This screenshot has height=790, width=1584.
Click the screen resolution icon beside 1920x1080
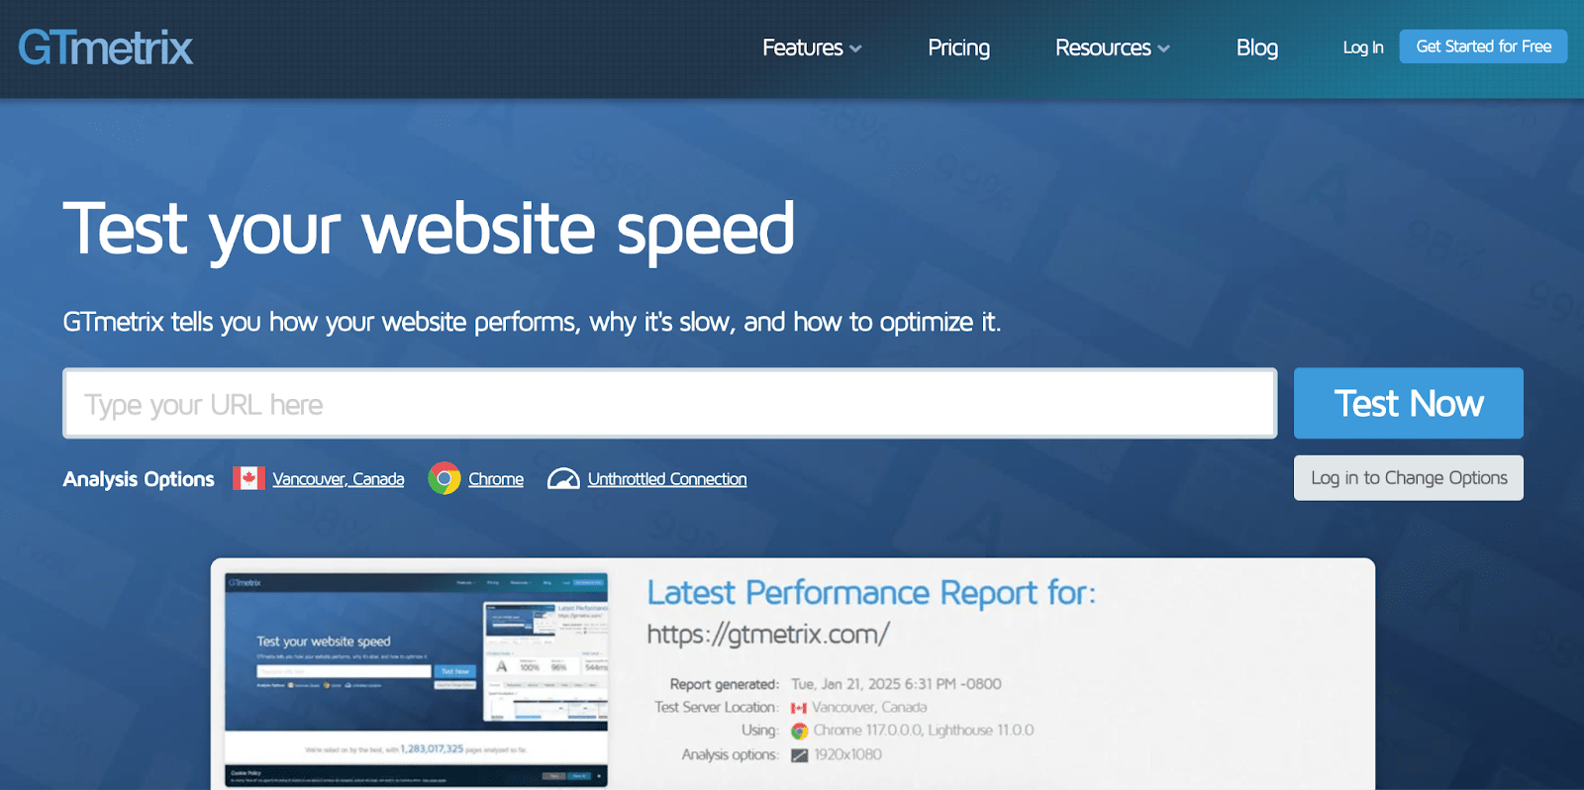coord(799,755)
